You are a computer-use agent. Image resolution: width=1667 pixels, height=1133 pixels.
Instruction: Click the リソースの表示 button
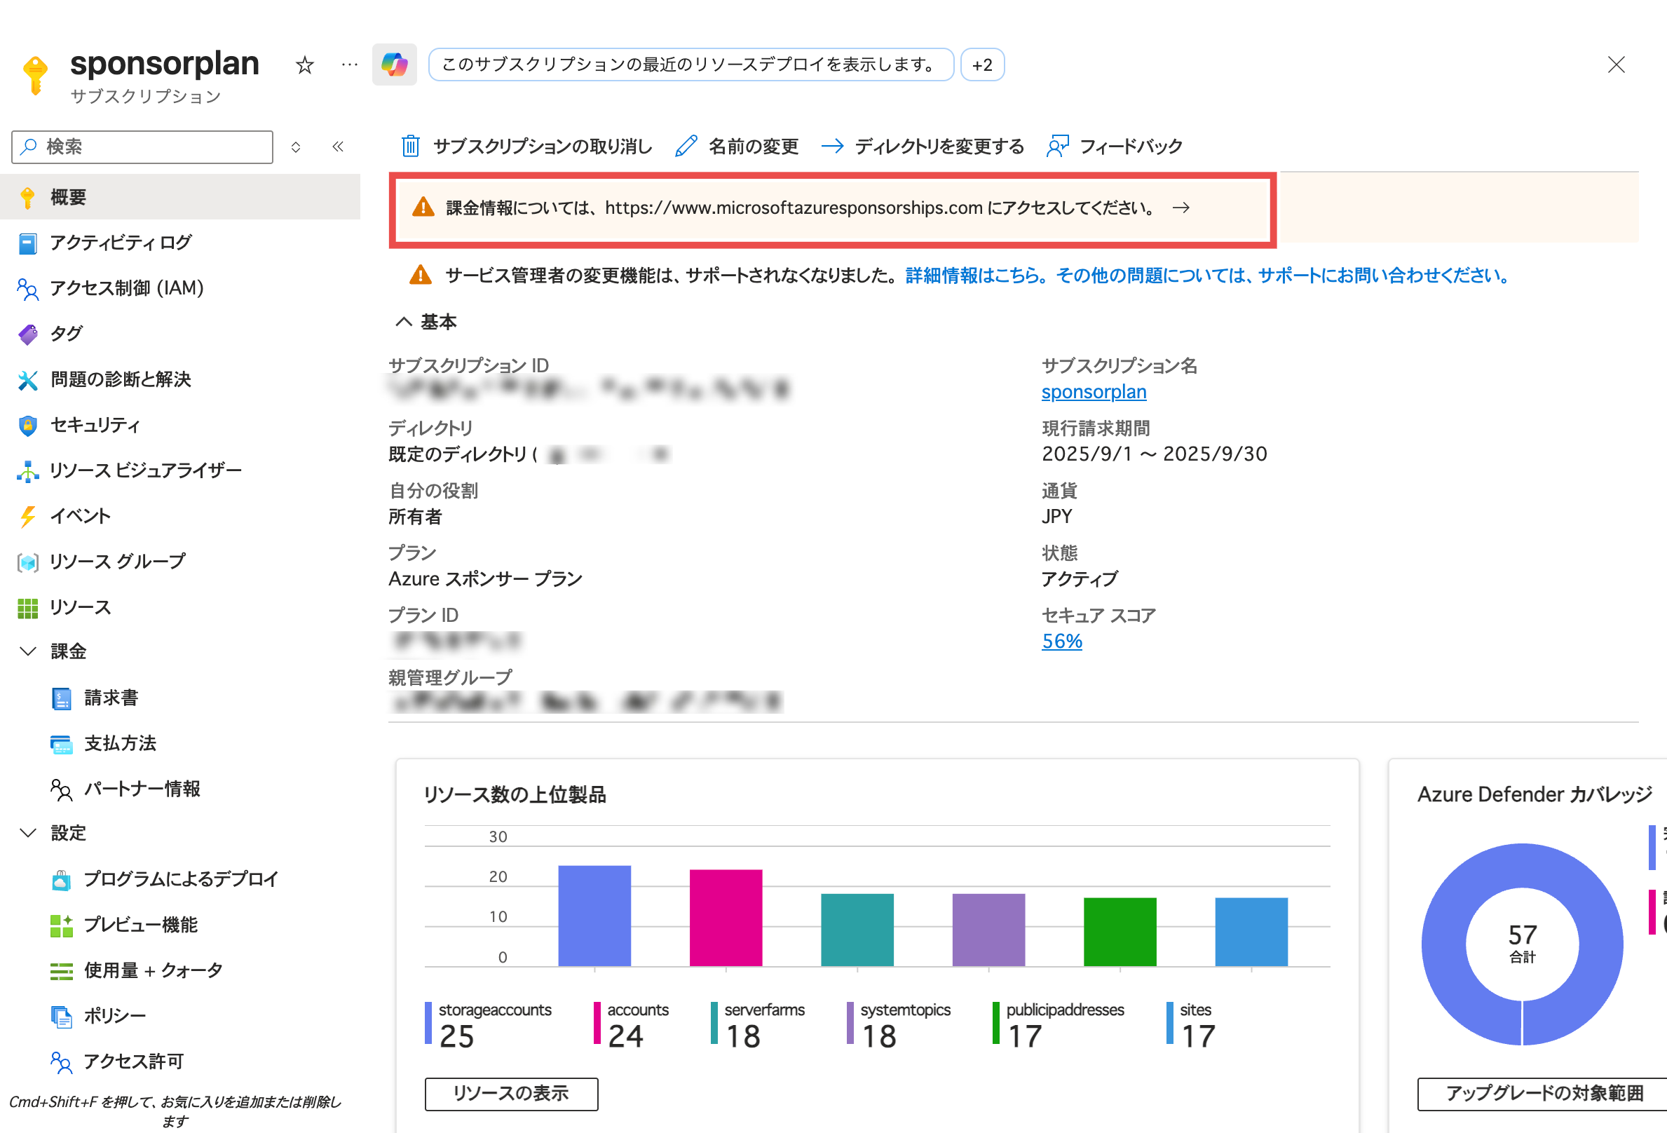click(511, 1094)
